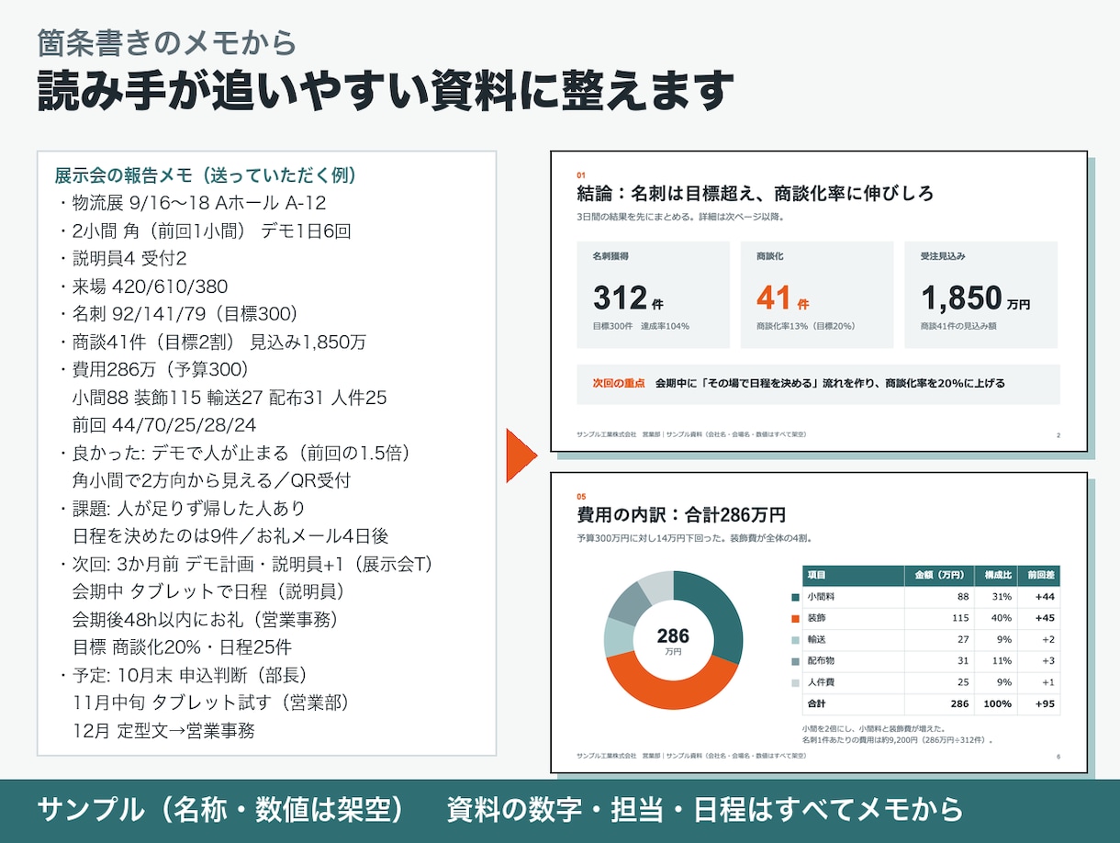The width and height of the screenshot is (1120, 843).
Task: Click memo line 目標 商談化20%・日程25件
Action: pos(181,646)
